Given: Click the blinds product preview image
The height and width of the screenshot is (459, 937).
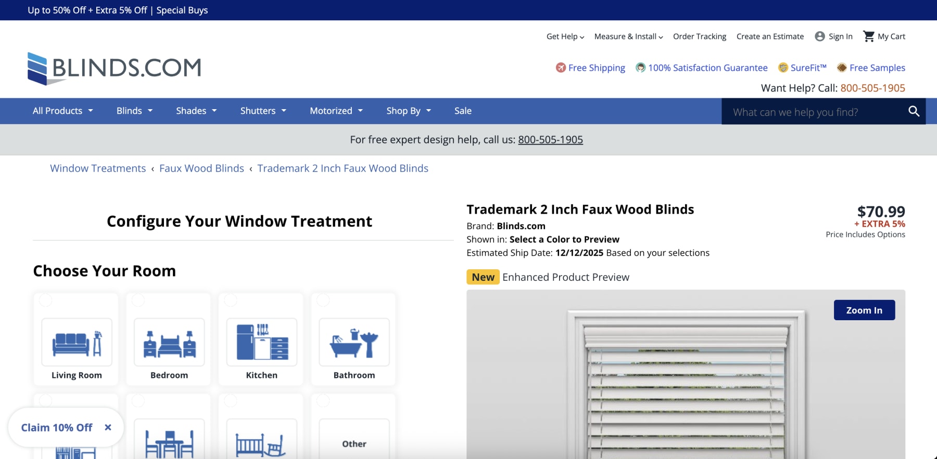Looking at the screenshot, I should coord(686,374).
